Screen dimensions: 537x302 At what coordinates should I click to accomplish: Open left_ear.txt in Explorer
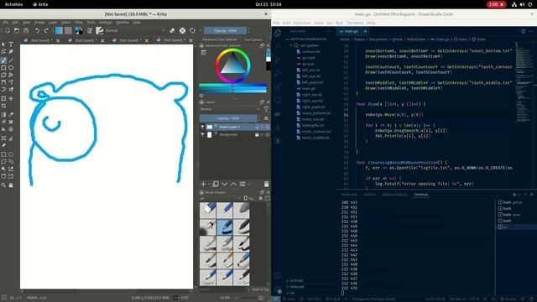(311, 70)
